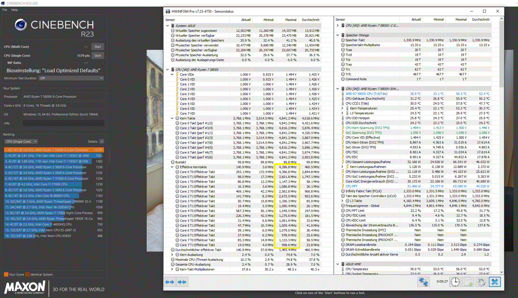
Task: Select the Intel Core i7-7700K ranking entry
Action: point(54,184)
